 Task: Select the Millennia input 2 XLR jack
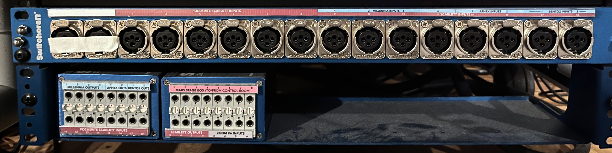pyautogui.click(x=369, y=39)
